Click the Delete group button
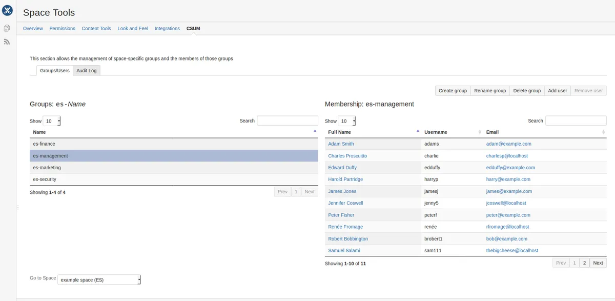The width and height of the screenshot is (615, 301). coord(527,90)
